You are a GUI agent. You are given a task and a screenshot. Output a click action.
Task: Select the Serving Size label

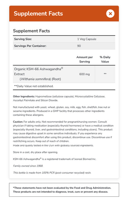click(x=23, y=39)
